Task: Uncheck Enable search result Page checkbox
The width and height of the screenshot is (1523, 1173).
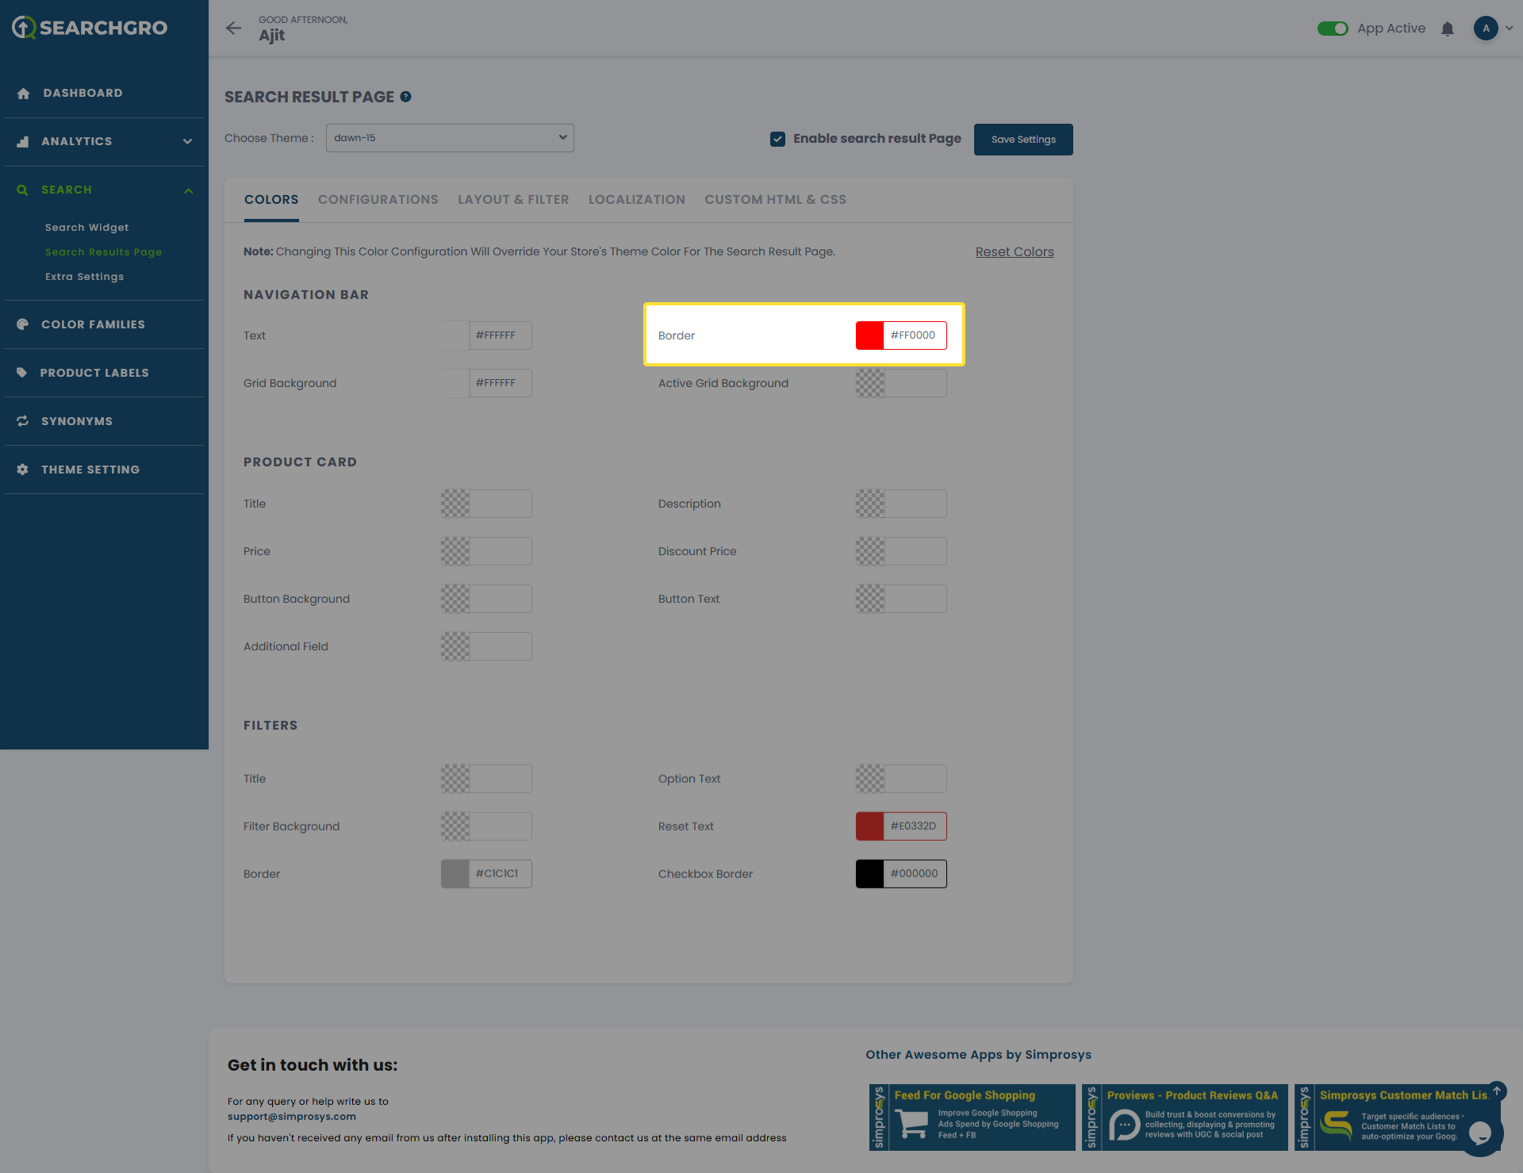Action: tap(777, 139)
